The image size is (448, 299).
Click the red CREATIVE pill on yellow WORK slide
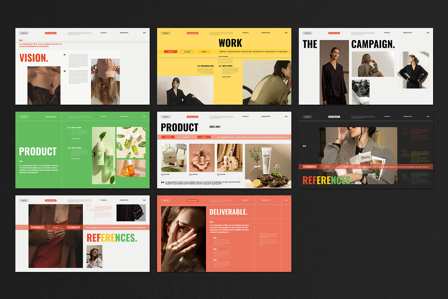pyautogui.click(x=171, y=52)
